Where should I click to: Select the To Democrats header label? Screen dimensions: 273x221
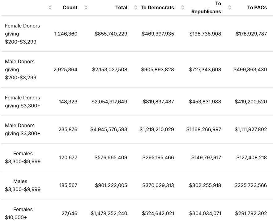[157, 7]
